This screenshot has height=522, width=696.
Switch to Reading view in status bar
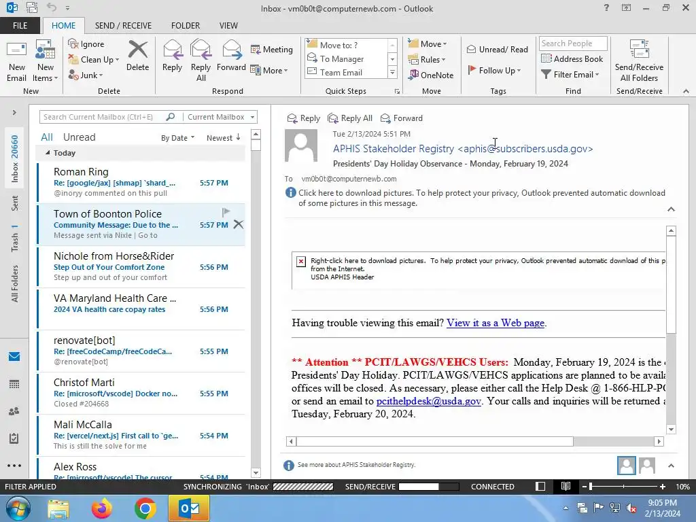[x=565, y=487]
